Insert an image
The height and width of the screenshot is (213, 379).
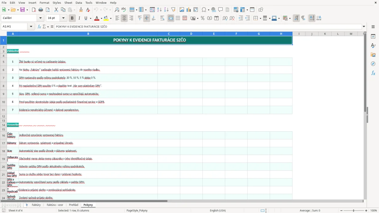point(182,10)
